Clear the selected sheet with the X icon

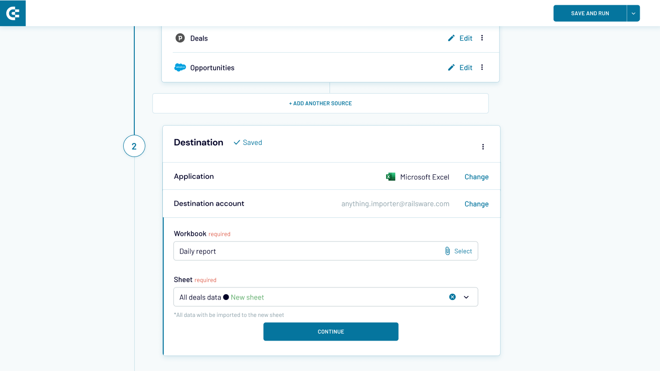[x=452, y=297]
